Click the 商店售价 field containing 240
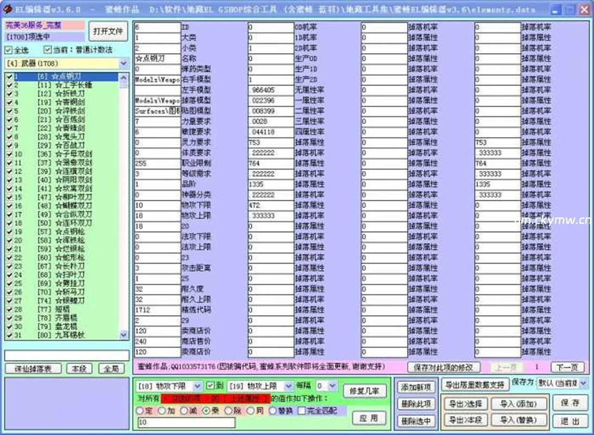The image size is (594, 435). [157, 342]
